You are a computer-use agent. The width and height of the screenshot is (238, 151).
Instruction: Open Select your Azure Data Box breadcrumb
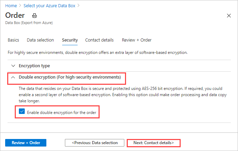pos(50,6)
